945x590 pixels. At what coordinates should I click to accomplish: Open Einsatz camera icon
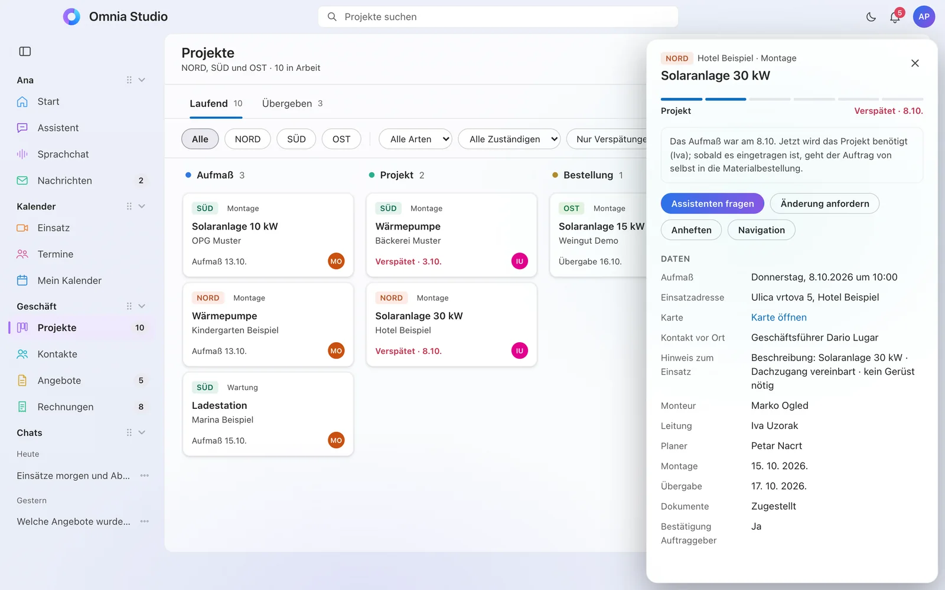pos(22,228)
